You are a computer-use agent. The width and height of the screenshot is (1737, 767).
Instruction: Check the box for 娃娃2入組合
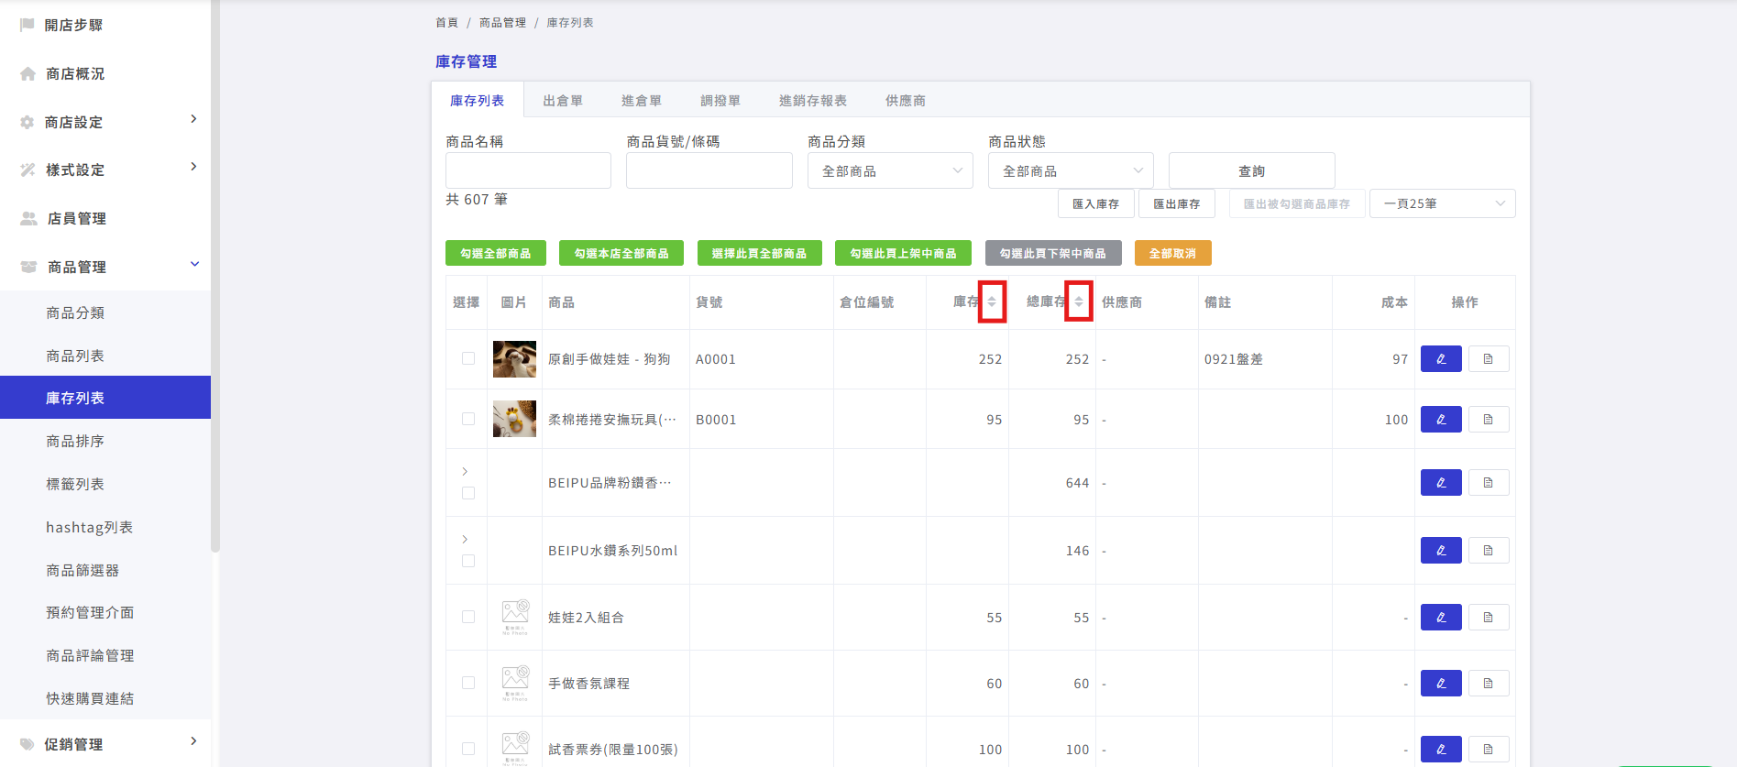pyautogui.click(x=468, y=617)
